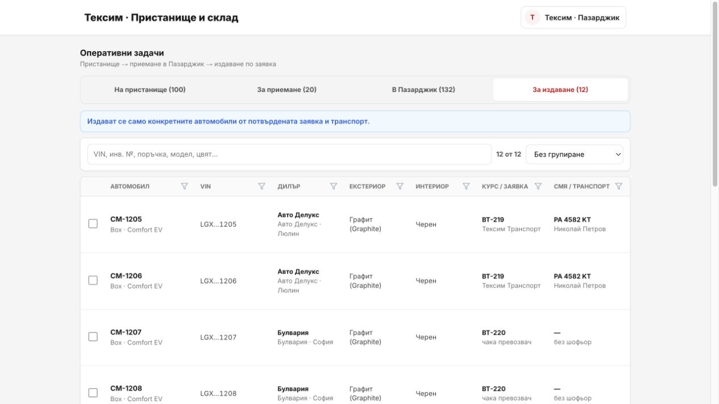
Task: Switch to В Пазарджик (132) tab
Action: 423,90
